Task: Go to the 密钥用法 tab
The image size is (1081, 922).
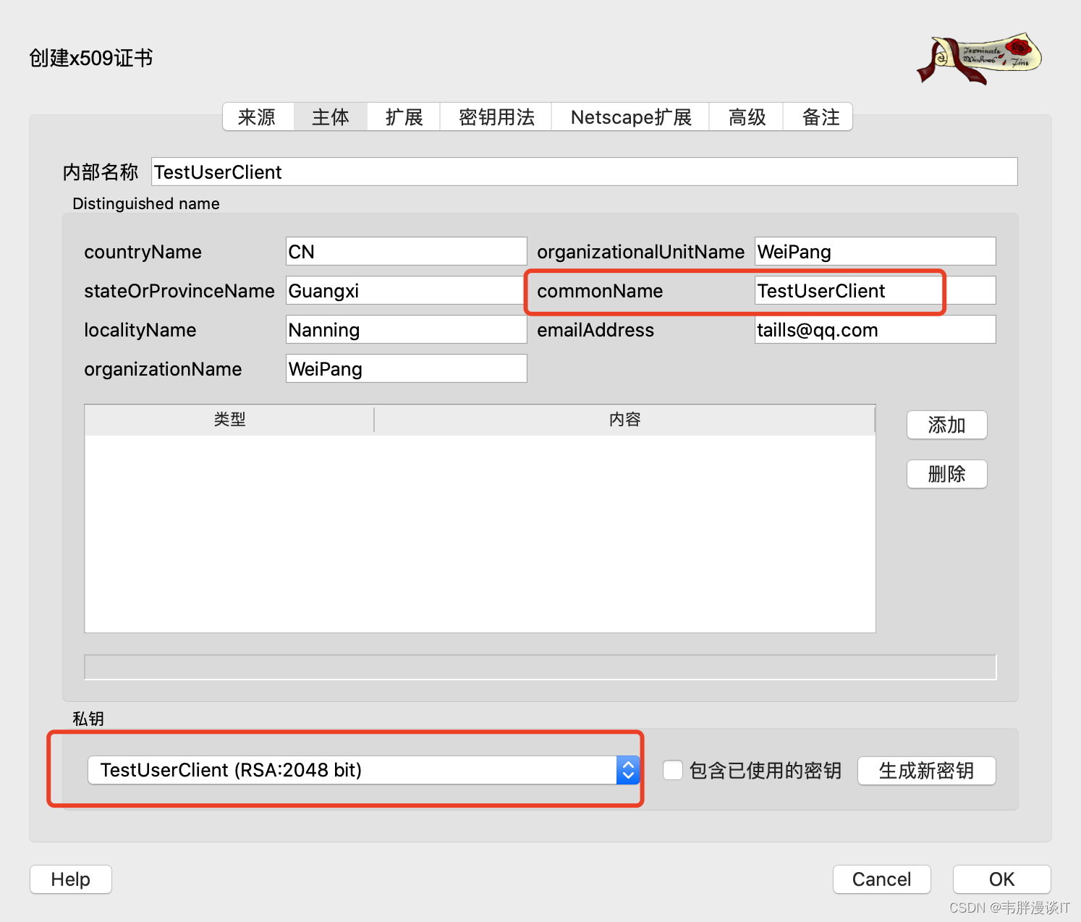Action: coord(496,117)
